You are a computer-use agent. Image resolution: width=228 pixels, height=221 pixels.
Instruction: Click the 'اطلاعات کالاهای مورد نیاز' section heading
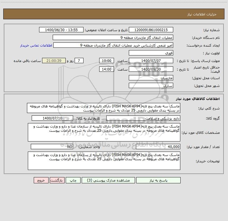198,99
